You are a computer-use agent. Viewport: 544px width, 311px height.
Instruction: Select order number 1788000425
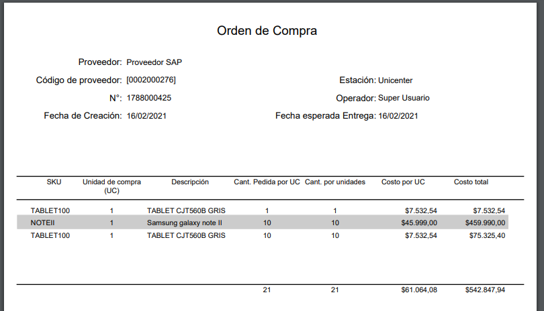point(148,98)
